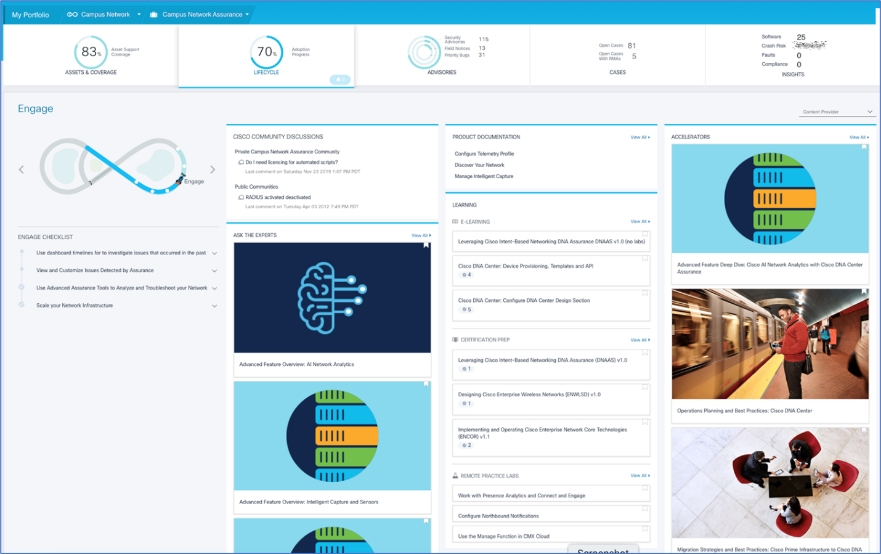Click View All for E-Learning
The height and width of the screenshot is (554, 881).
640,221
